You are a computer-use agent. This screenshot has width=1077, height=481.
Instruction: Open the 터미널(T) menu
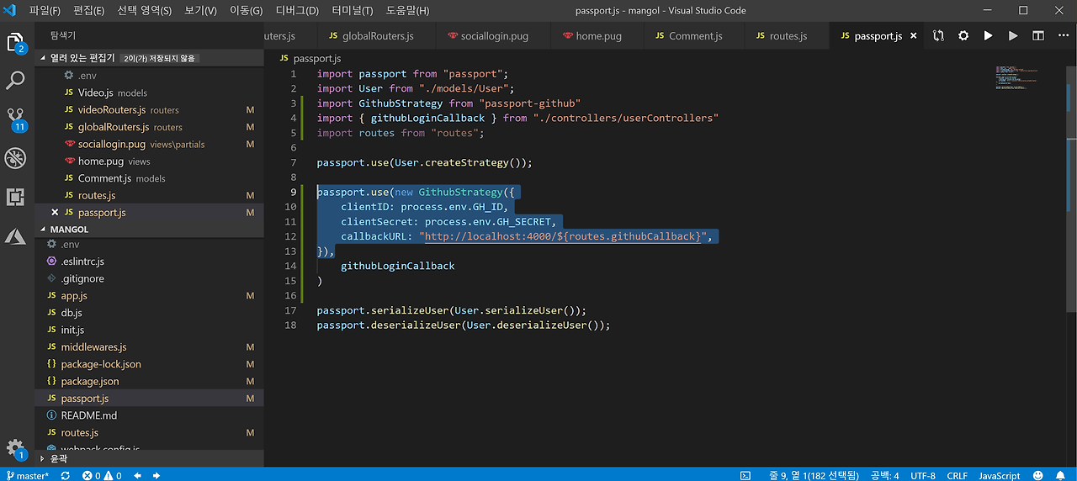tap(351, 11)
